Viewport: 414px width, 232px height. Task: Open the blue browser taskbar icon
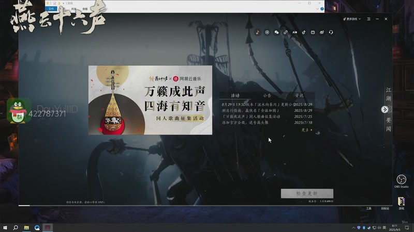tap(37, 227)
